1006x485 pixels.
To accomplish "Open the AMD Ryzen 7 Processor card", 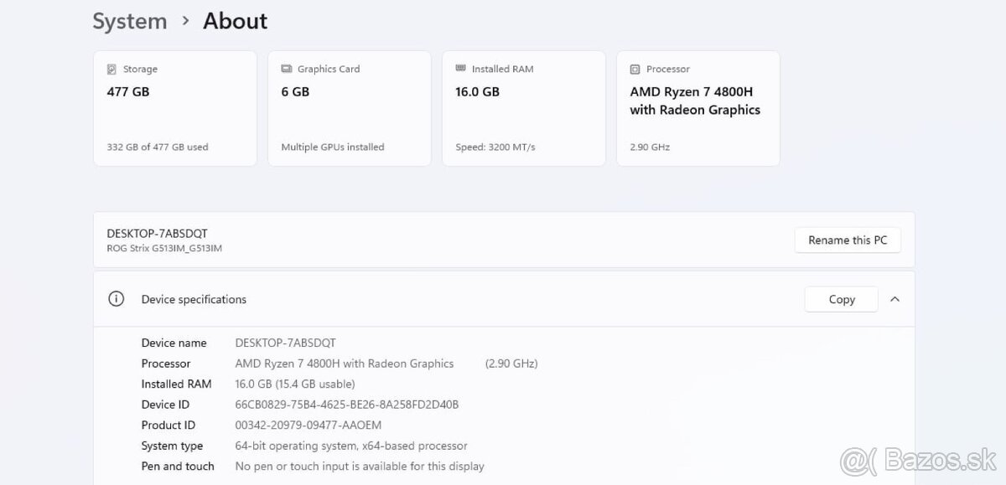I will point(697,108).
